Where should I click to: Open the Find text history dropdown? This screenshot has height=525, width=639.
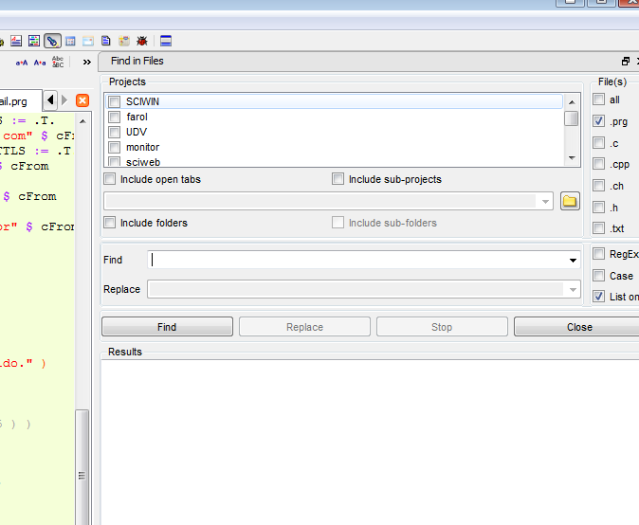(573, 260)
